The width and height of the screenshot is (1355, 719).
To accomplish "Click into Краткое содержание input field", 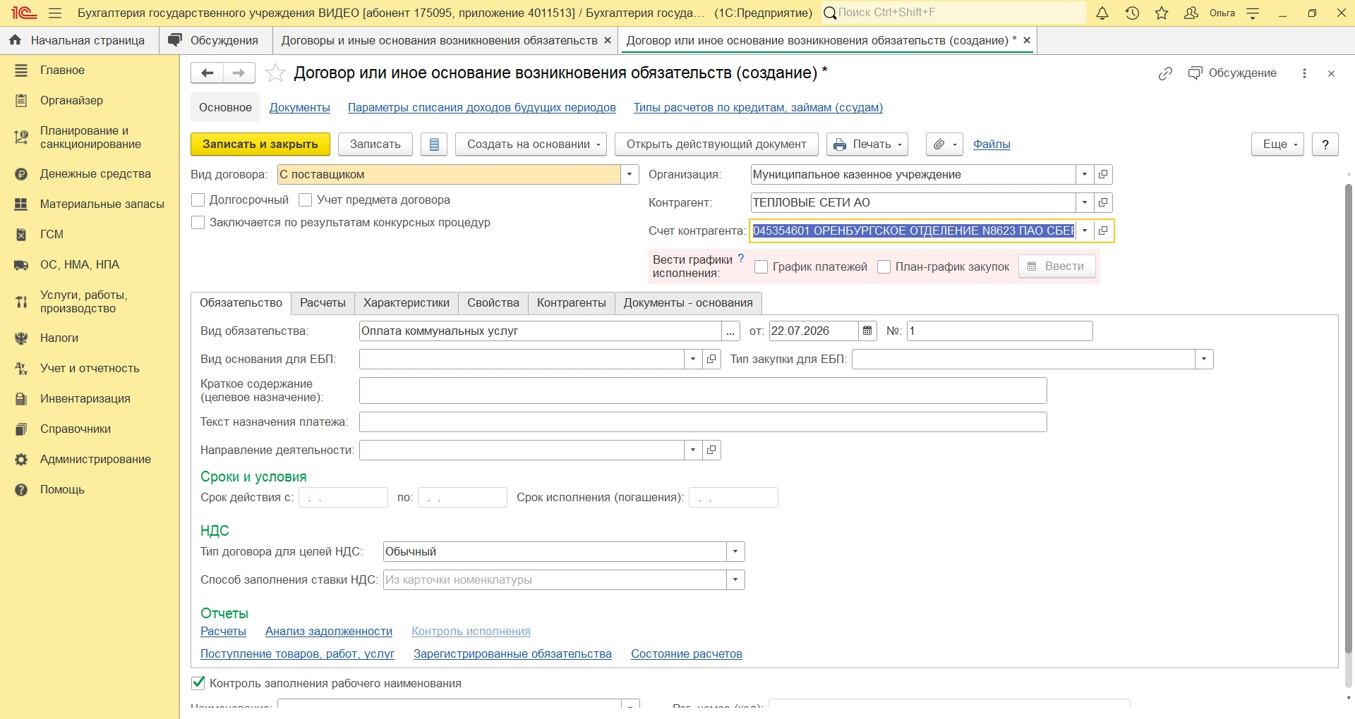I will (x=703, y=391).
